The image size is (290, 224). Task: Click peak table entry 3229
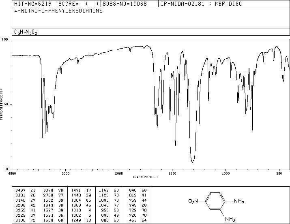click(x=20, y=215)
